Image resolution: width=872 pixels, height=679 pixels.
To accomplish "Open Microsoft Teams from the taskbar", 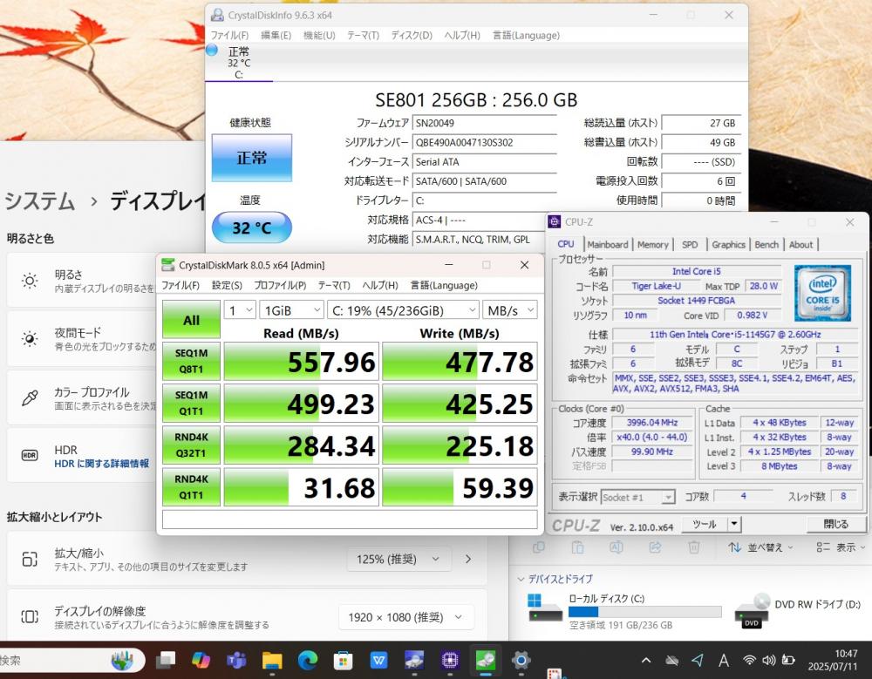I will pyautogui.click(x=236, y=660).
